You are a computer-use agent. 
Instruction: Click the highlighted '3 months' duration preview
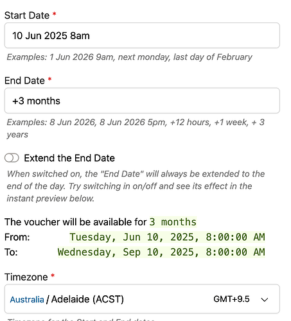(173, 222)
